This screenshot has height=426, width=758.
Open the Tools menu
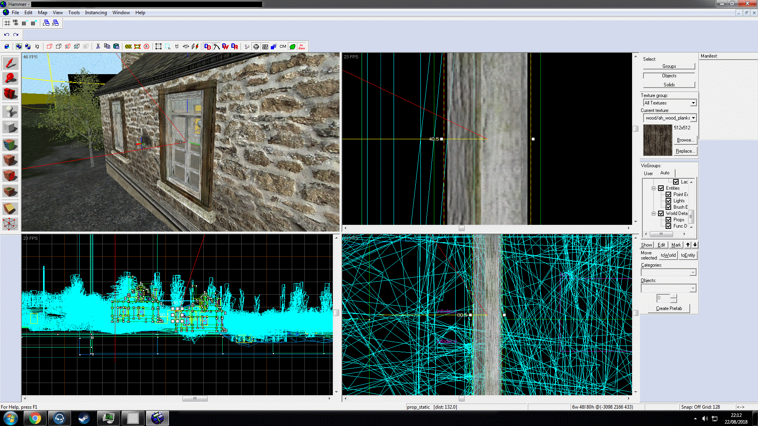[x=74, y=13]
